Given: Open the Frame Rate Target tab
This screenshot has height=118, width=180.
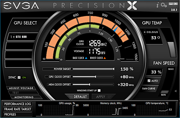Looking at the screenshot, I should click(x=18, y=109).
